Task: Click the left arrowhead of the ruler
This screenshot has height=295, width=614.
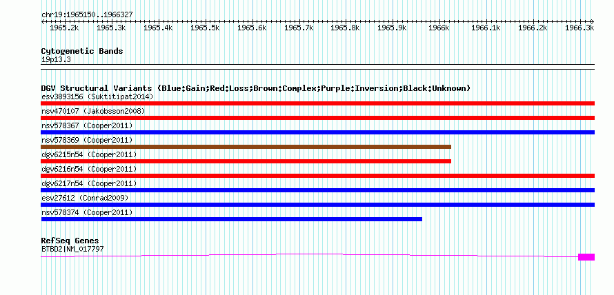Action: coord(43,21)
